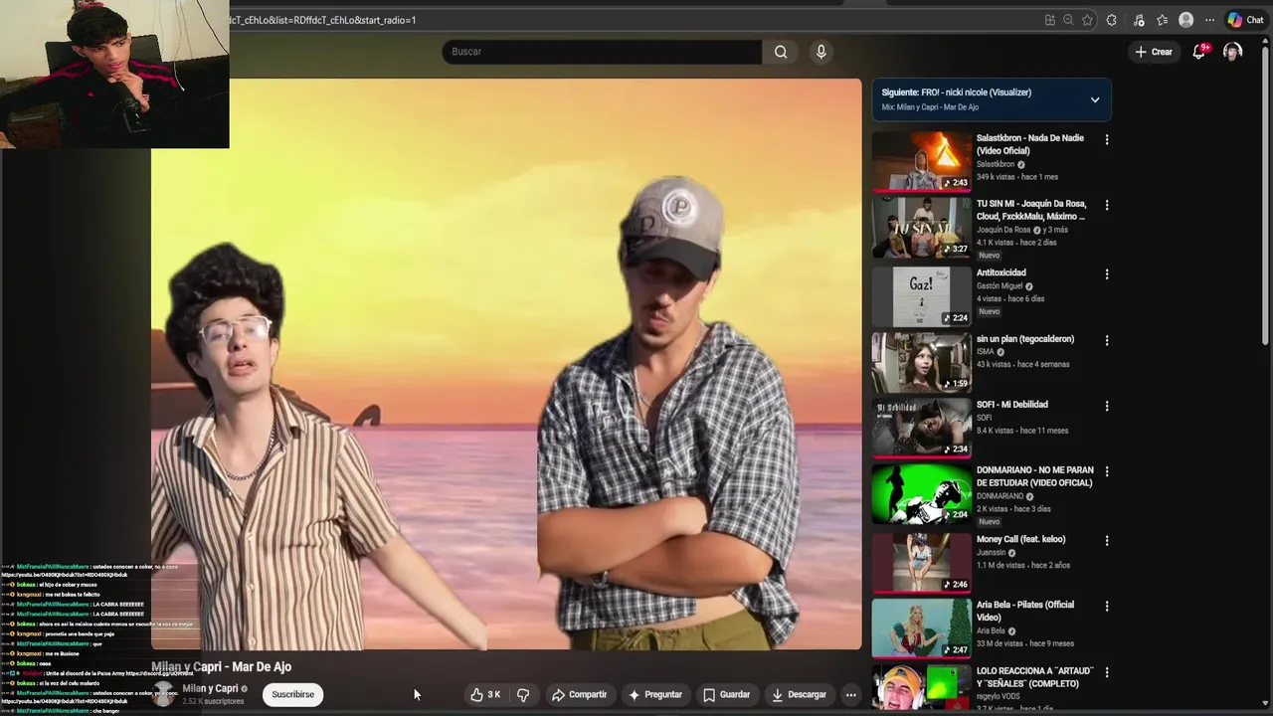Open options for TU SIN MI video

point(1107,205)
